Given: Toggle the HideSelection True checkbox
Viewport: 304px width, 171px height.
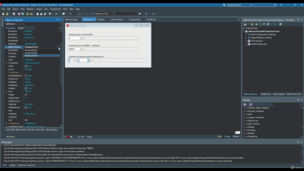Looking at the screenshot, I should click(x=26, y=107).
